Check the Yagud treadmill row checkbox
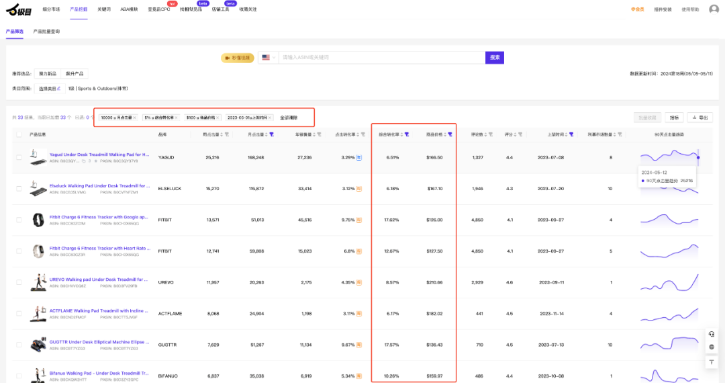This screenshot has height=383, width=725. coord(19,157)
